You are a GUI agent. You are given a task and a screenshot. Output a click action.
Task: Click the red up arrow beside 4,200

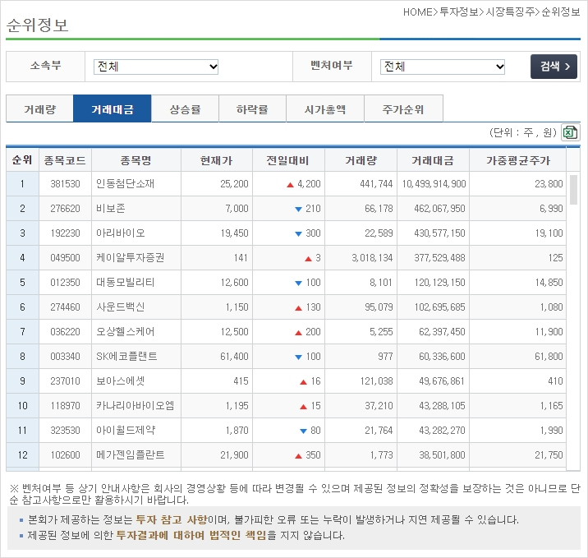point(290,185)
